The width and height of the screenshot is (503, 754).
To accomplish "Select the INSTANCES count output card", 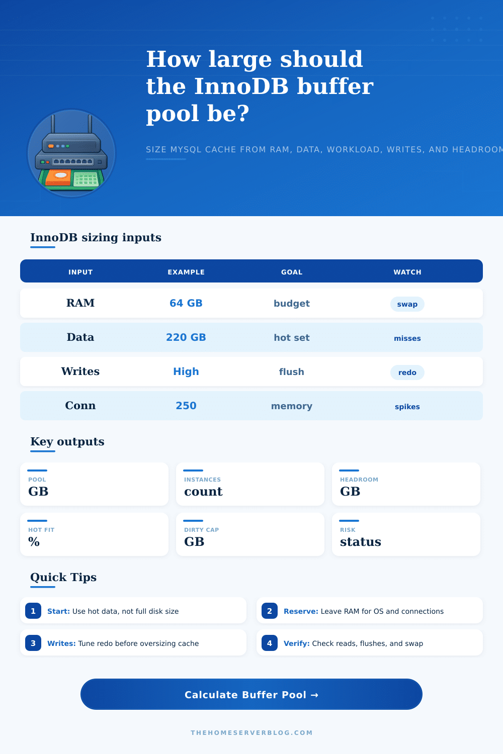I will (250, 484).
